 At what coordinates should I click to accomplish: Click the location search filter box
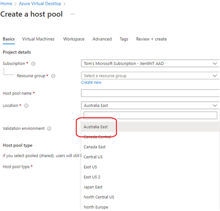(x=150, y=116)
